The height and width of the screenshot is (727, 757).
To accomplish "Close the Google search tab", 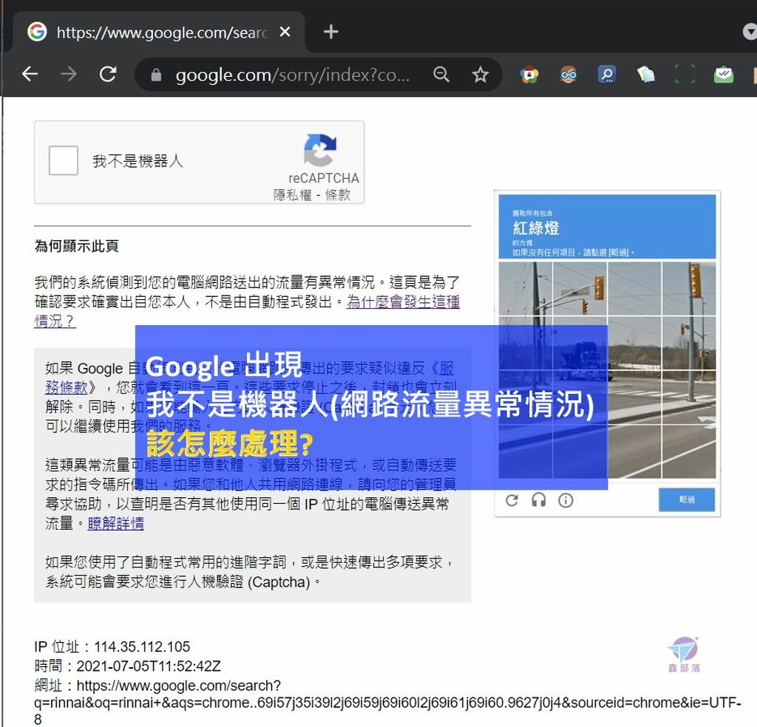I will [x=285, y=32].
